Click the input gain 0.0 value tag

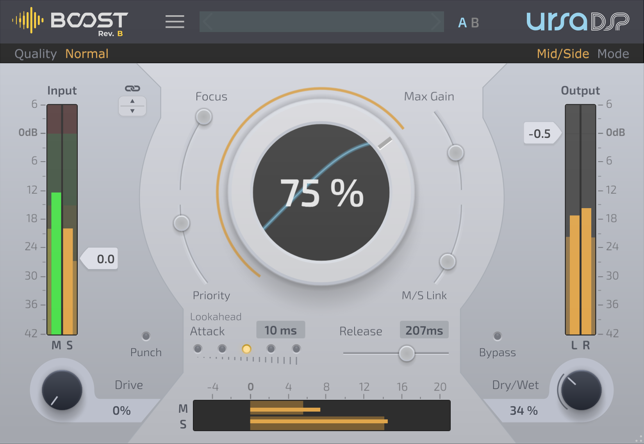tap(99, 259)
